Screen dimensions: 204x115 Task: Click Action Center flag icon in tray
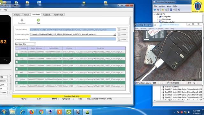click(178, 112)
